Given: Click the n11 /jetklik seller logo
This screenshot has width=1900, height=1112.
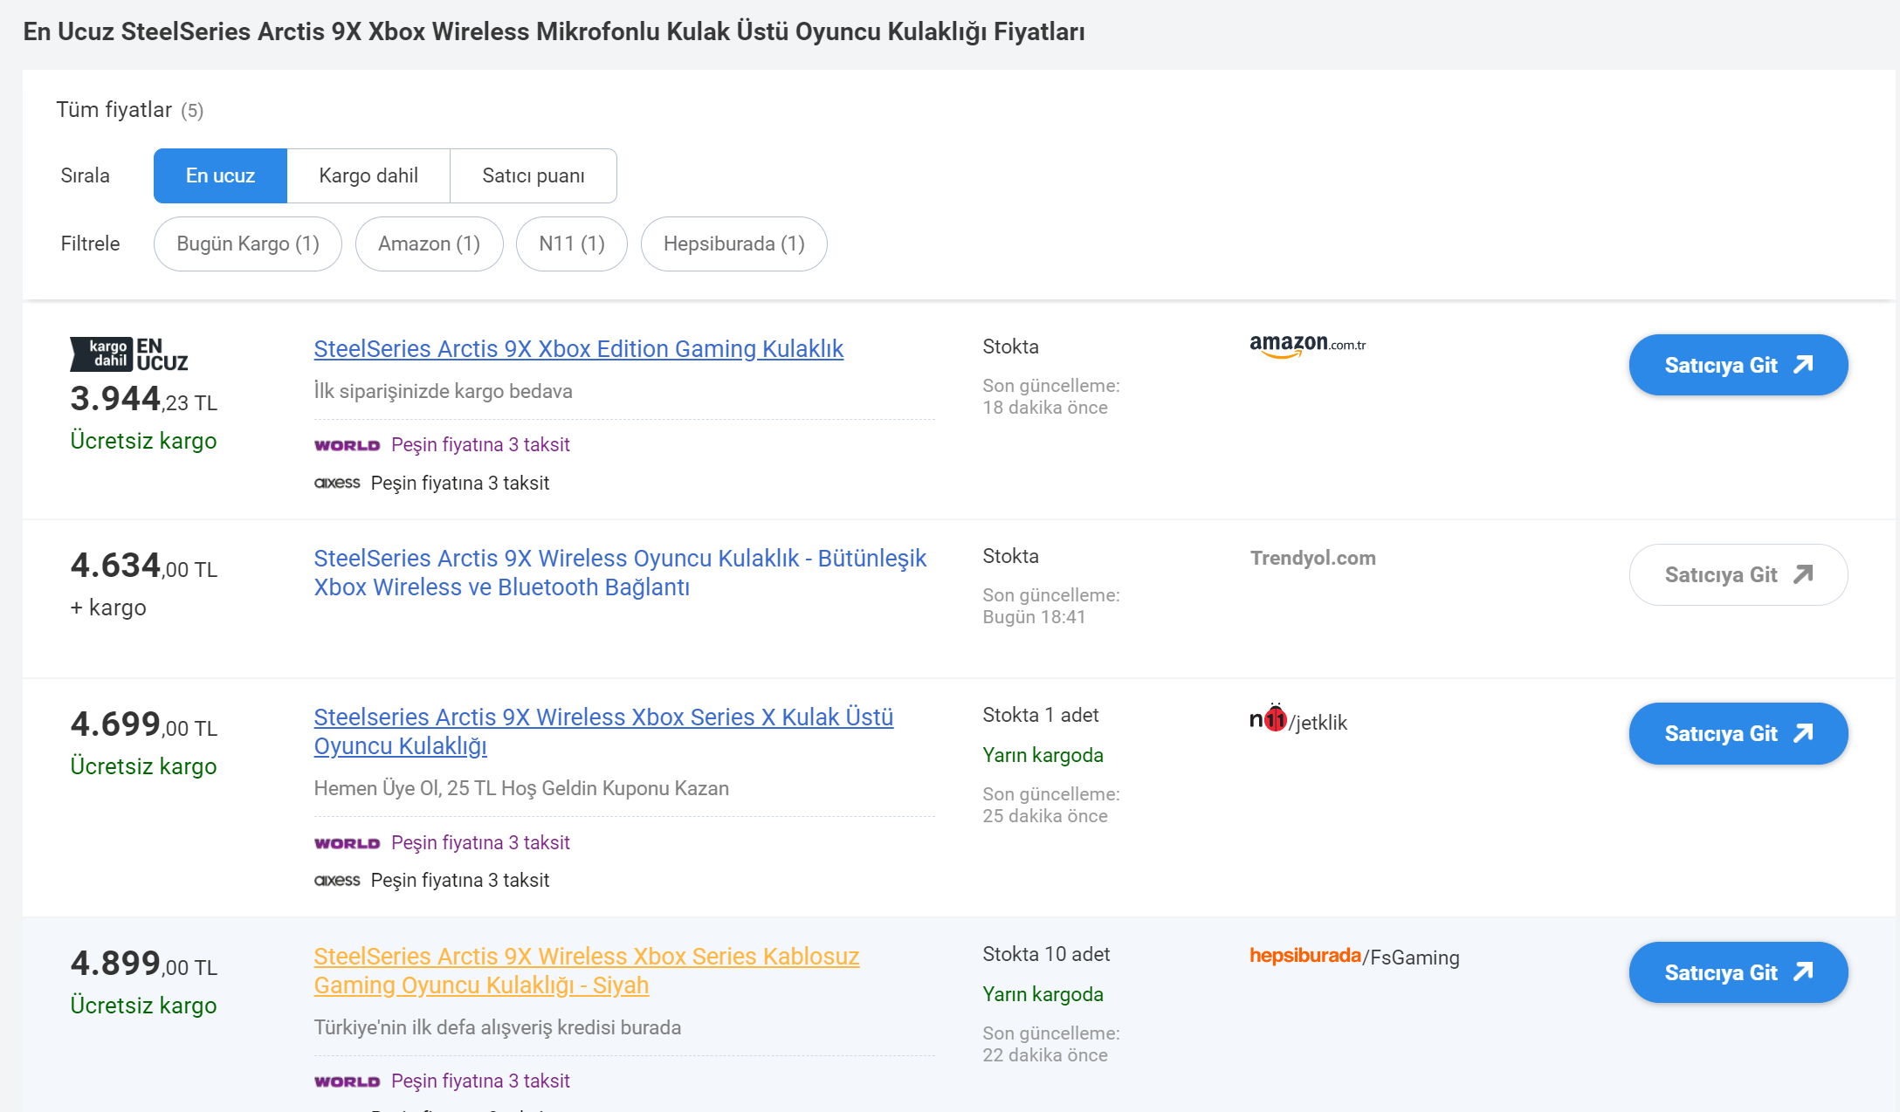Looking at the screenshot, I should [x=1298, y=719].
